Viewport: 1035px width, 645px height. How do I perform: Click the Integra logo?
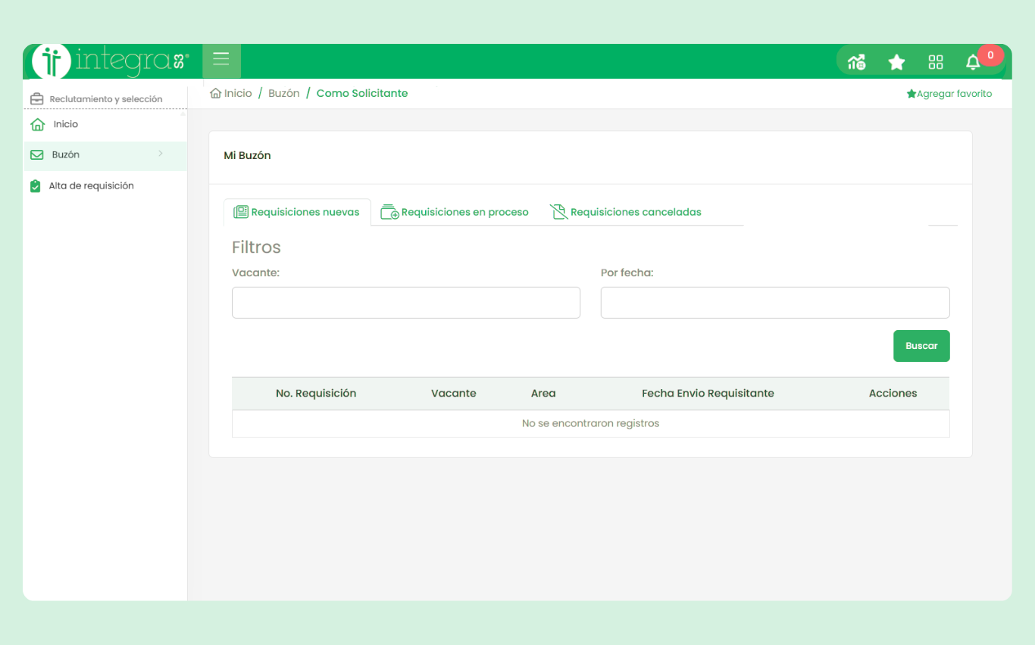point(111,61)
